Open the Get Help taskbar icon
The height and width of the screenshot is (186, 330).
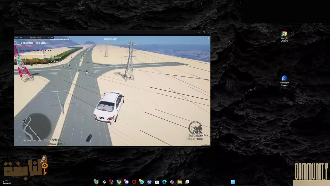coord(142,182)
